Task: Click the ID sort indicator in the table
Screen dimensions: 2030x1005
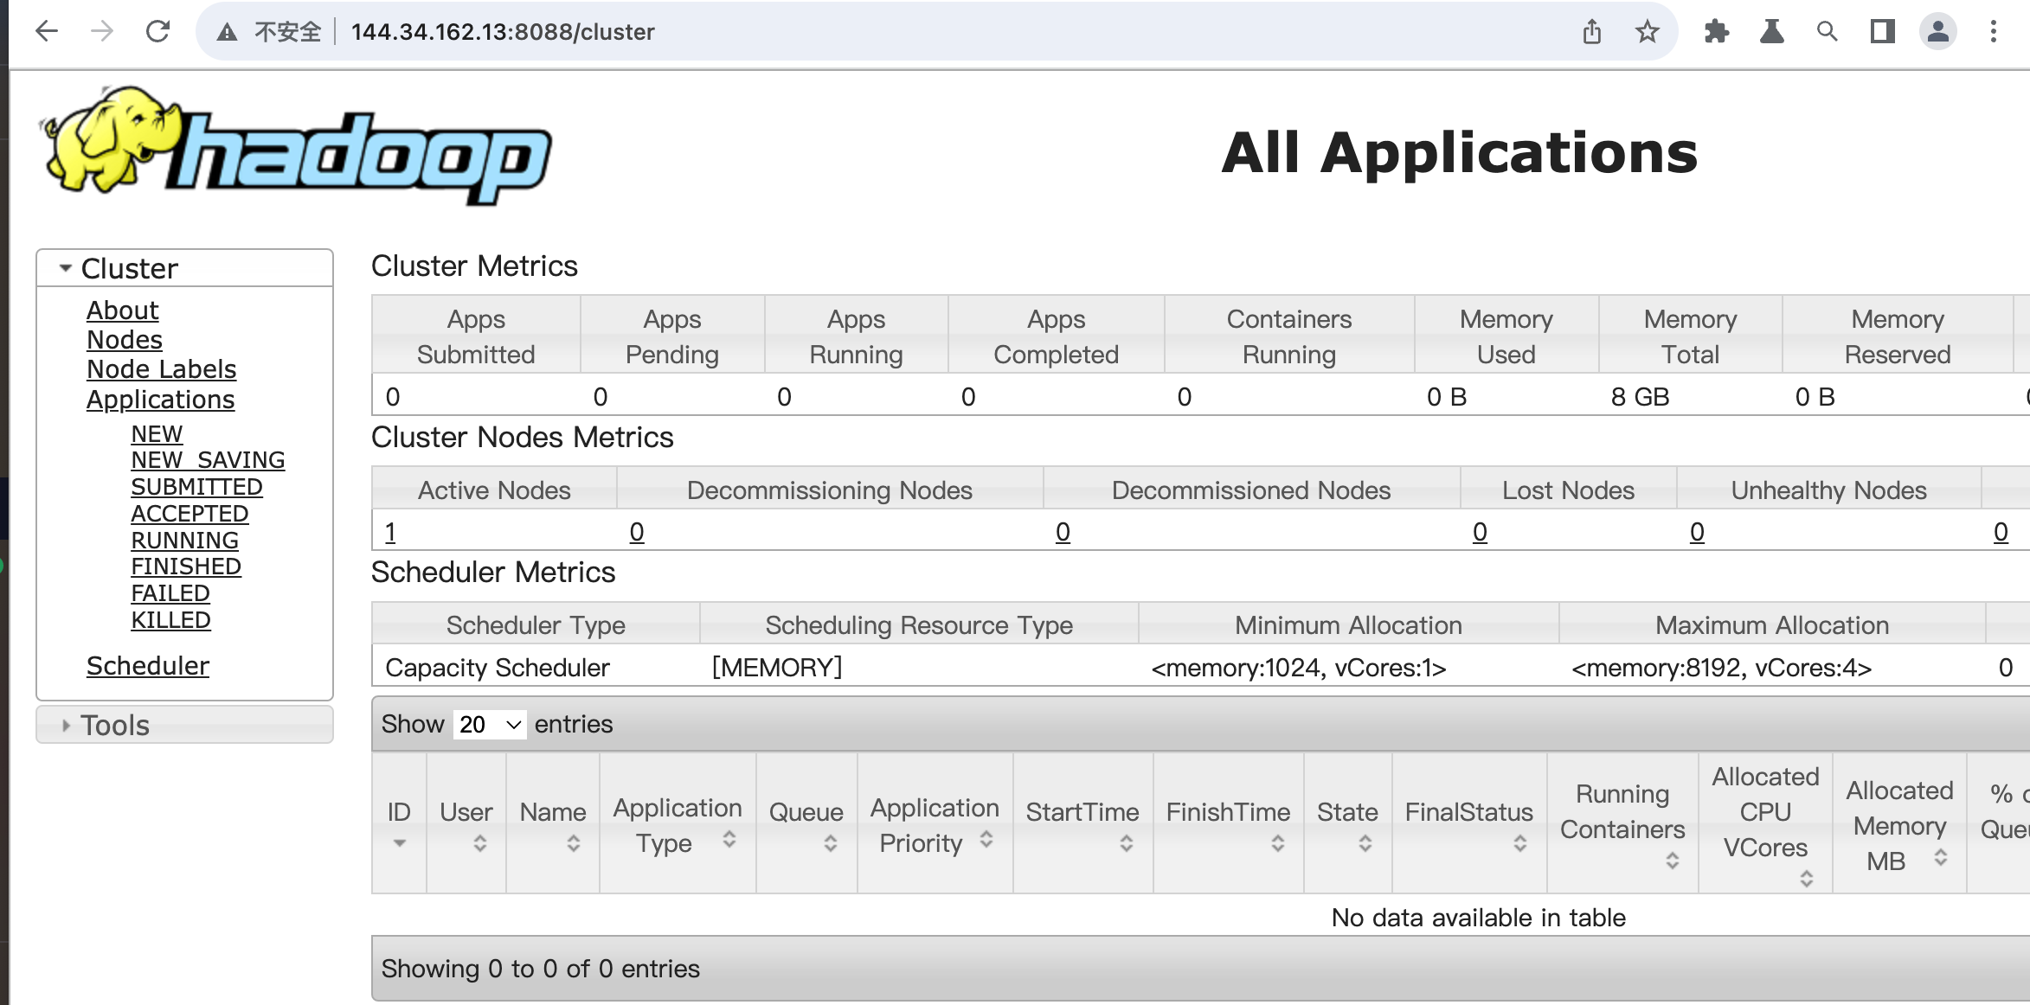Action: point(399,841)
